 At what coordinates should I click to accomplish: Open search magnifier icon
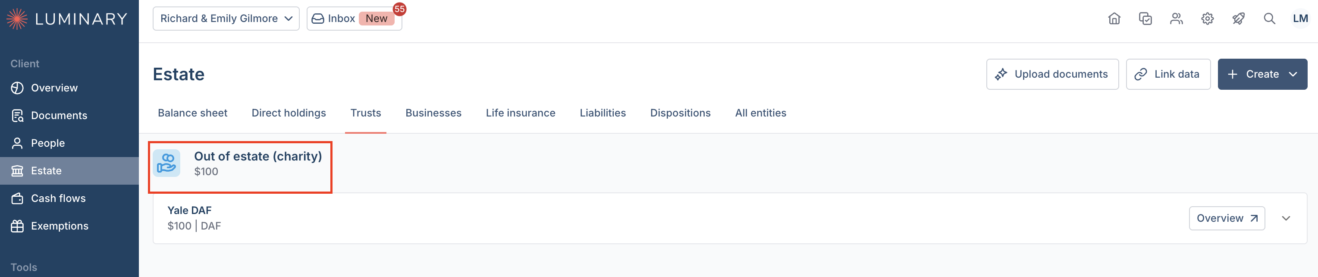[1269, 19]
